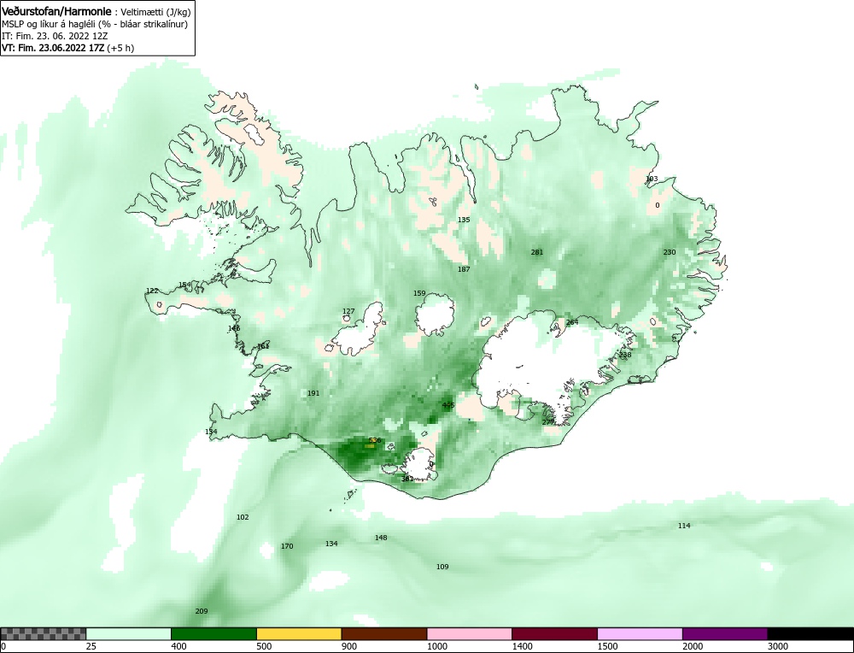Viewport: 854px width, 653px height.
Task: Click the offshore value 148
Action: pos(381,538)
